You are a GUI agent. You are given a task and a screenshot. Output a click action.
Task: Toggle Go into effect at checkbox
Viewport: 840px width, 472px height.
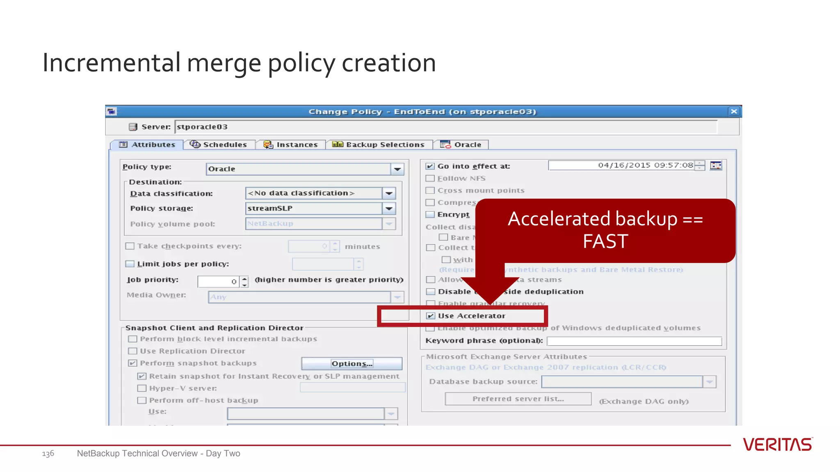(430, 166)
